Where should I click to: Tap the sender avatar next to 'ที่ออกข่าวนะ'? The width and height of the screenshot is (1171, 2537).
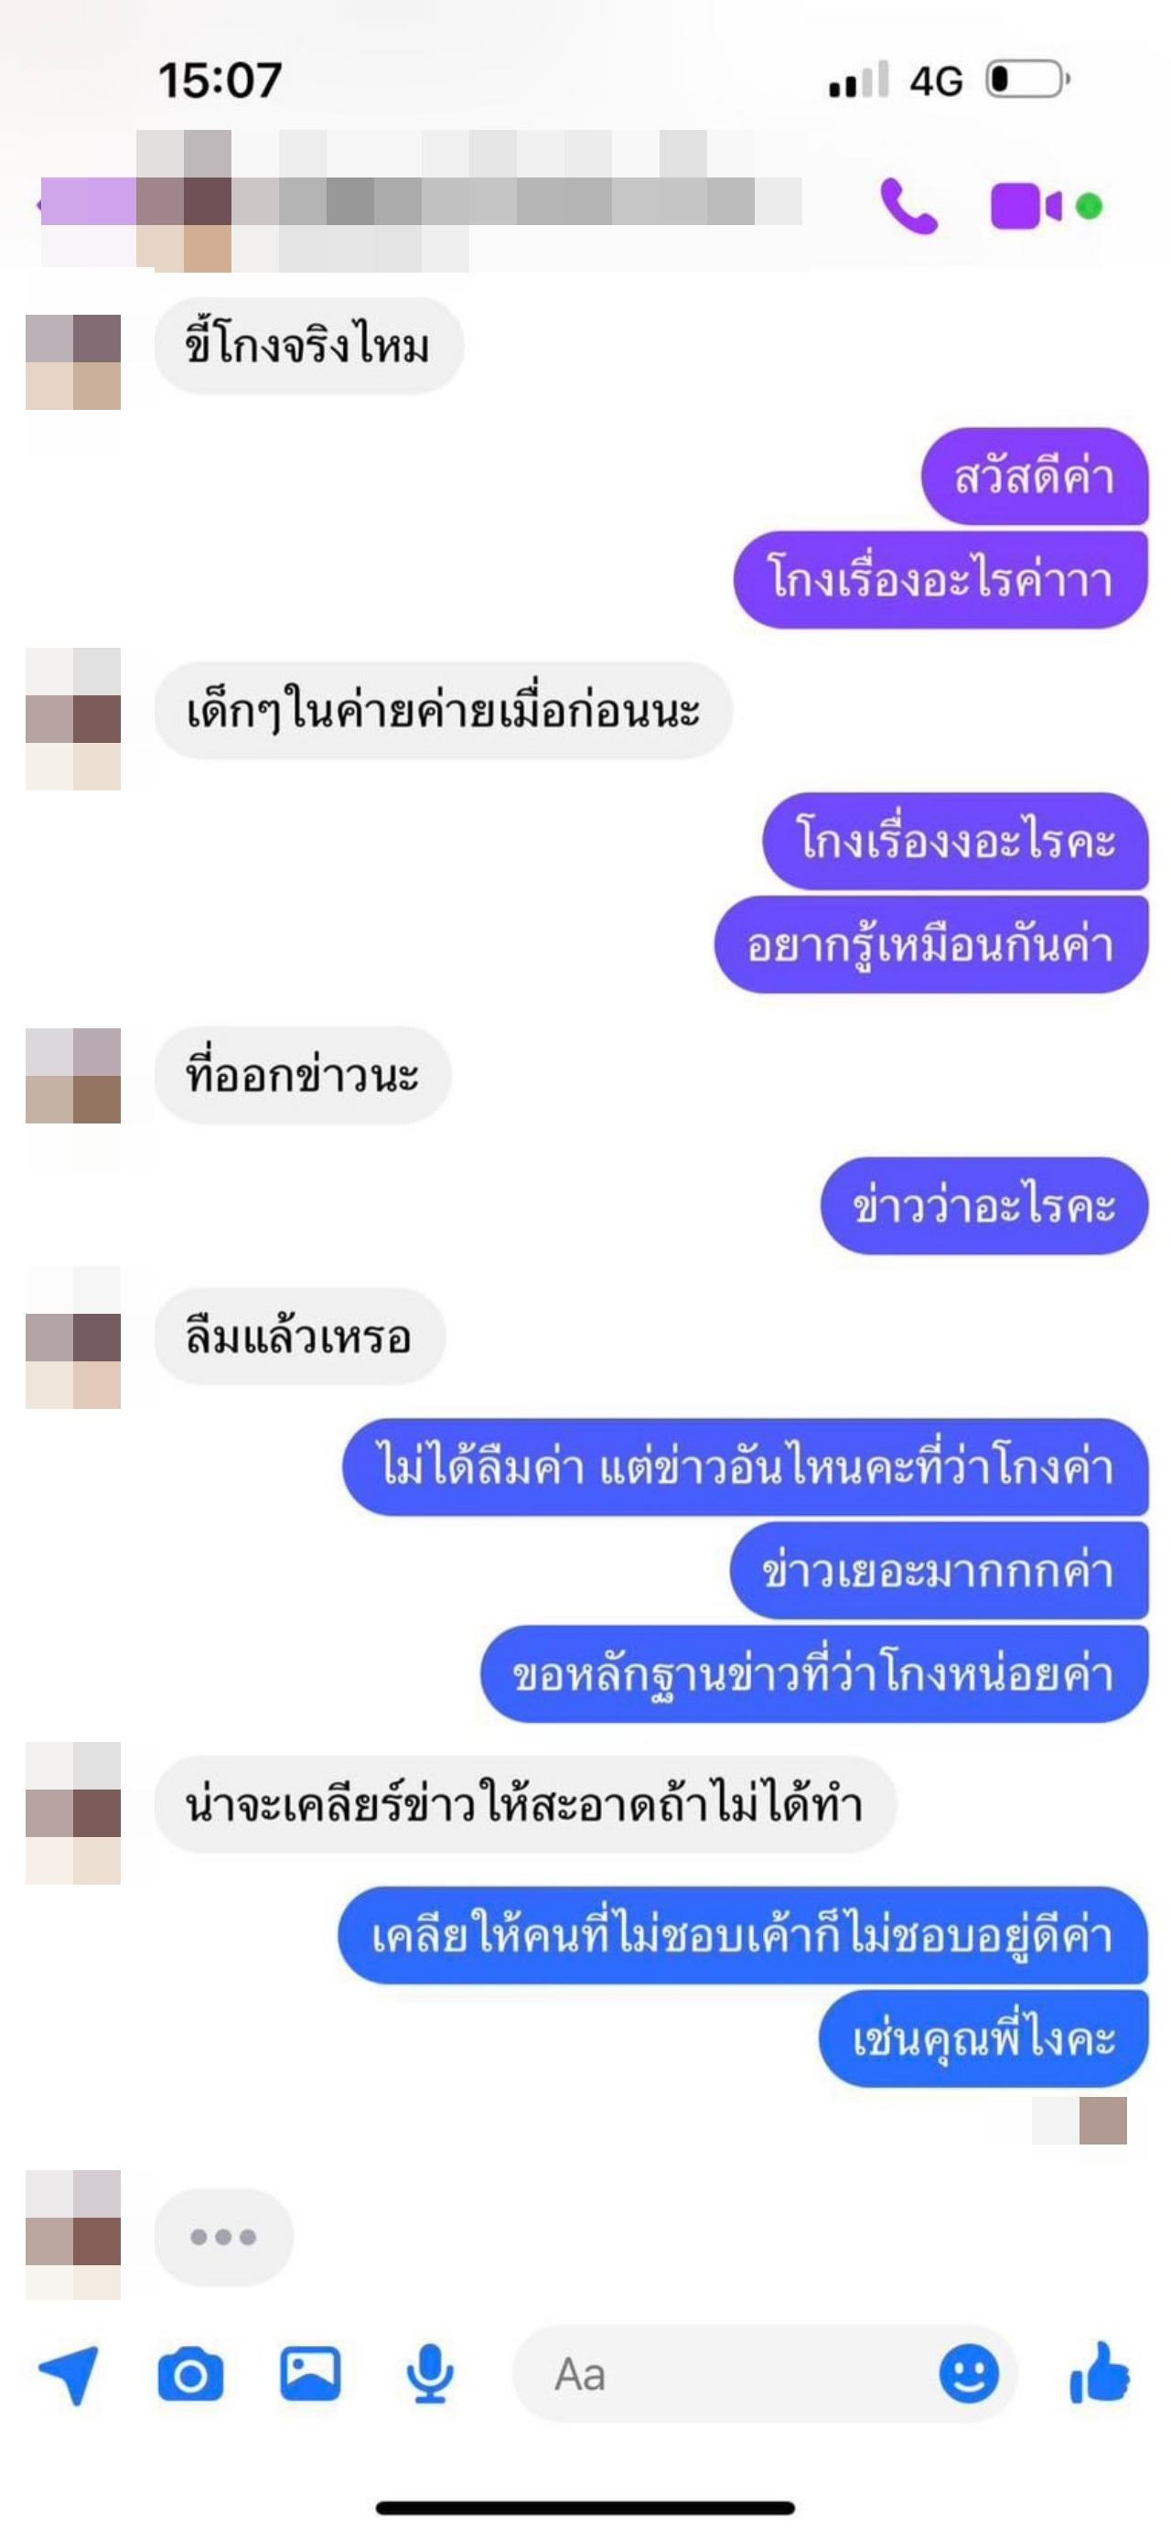[73, 1076]
